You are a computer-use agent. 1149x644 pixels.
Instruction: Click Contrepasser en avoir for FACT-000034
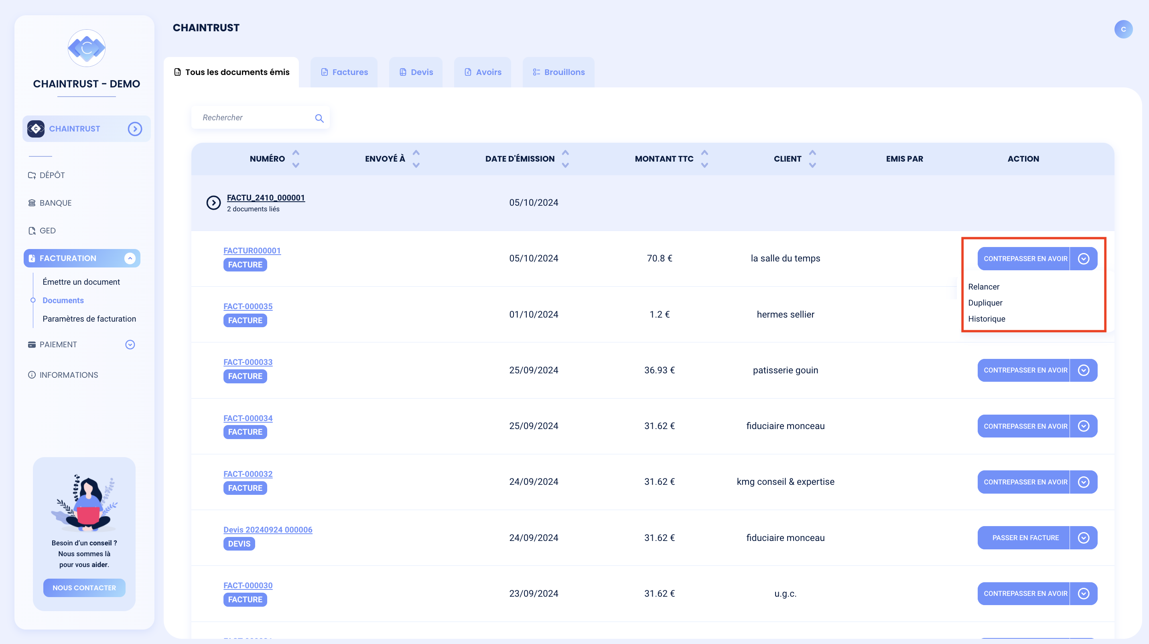[1024, 426]
